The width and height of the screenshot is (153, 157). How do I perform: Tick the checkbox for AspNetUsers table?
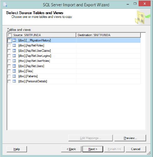coord(9,66)
